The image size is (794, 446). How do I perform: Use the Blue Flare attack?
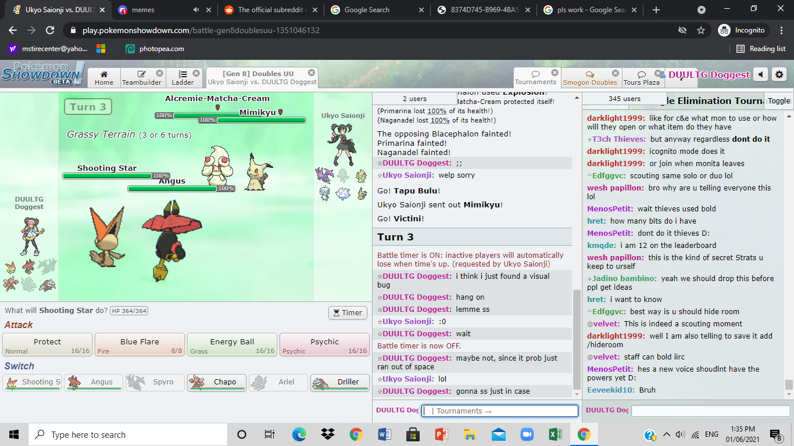(x=140, y=345)
